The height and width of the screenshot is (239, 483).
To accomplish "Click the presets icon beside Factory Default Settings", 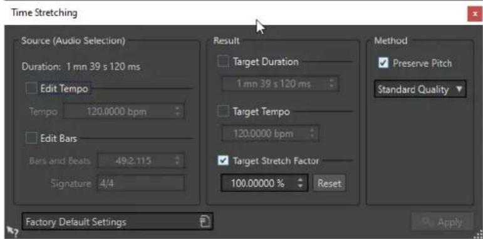I will [x=205, y=221].
